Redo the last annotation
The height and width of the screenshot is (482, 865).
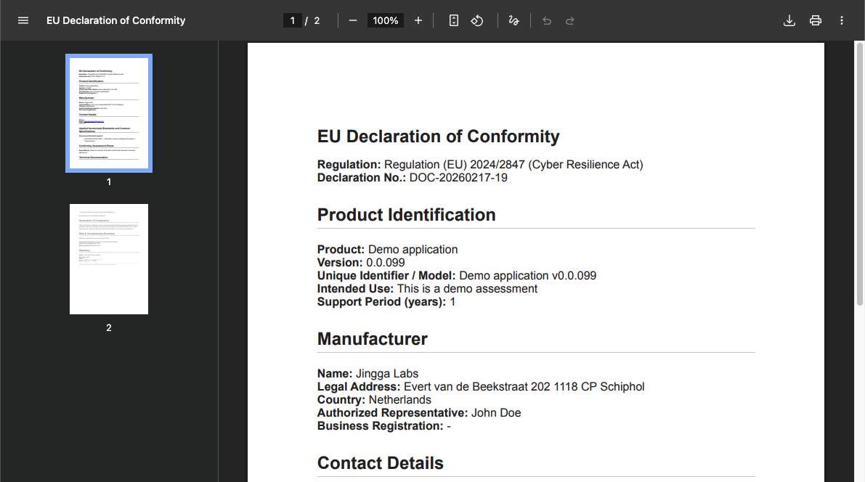[569, 20]
